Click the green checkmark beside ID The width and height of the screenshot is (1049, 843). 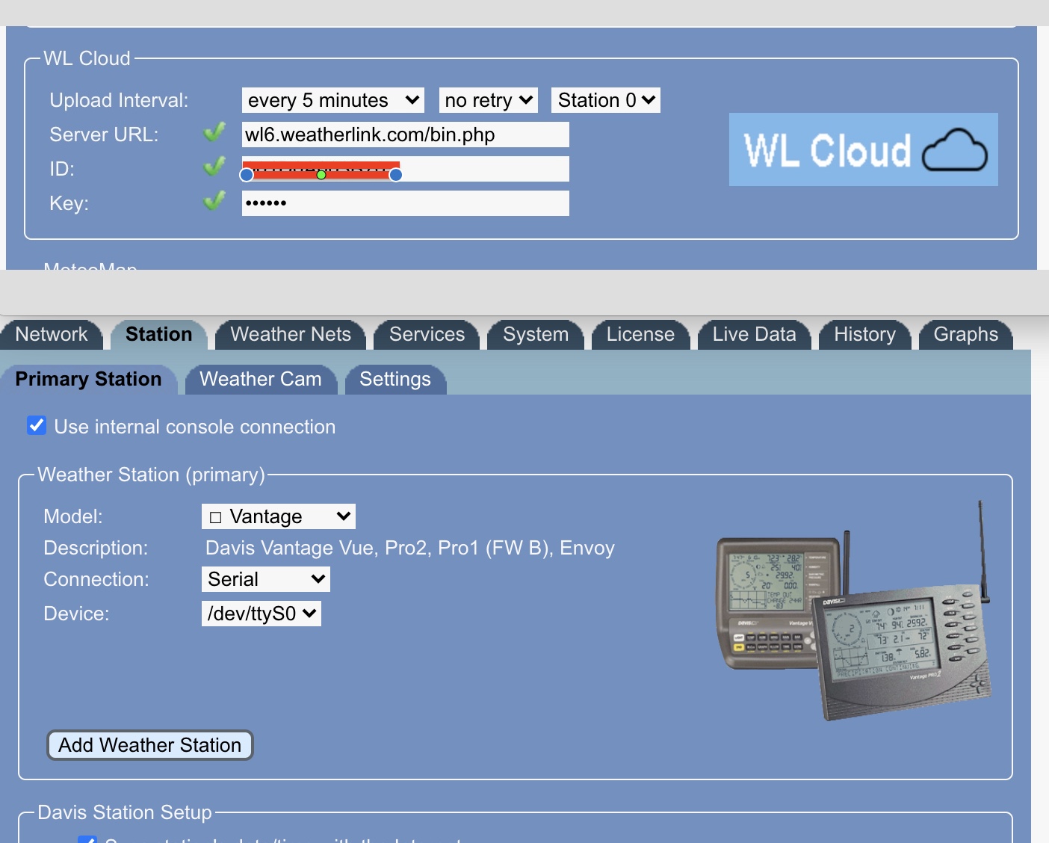[214, 166]
